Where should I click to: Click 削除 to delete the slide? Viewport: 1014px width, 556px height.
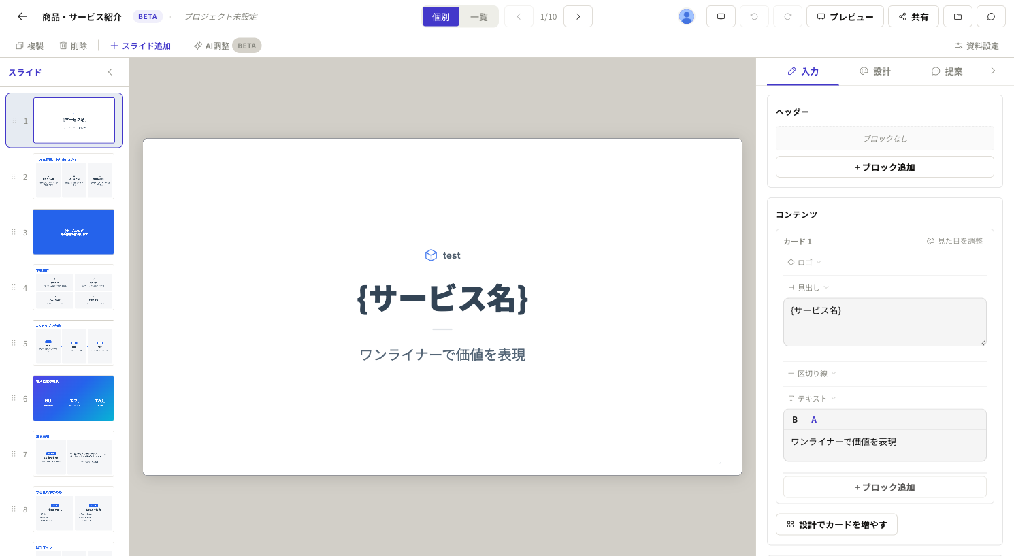point(73,46)
